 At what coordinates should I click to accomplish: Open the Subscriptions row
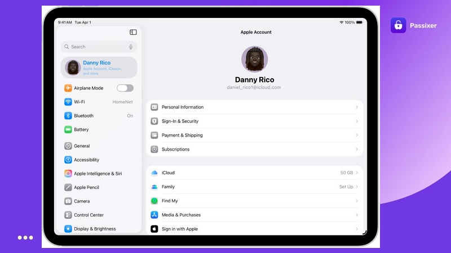coord(255,149)
